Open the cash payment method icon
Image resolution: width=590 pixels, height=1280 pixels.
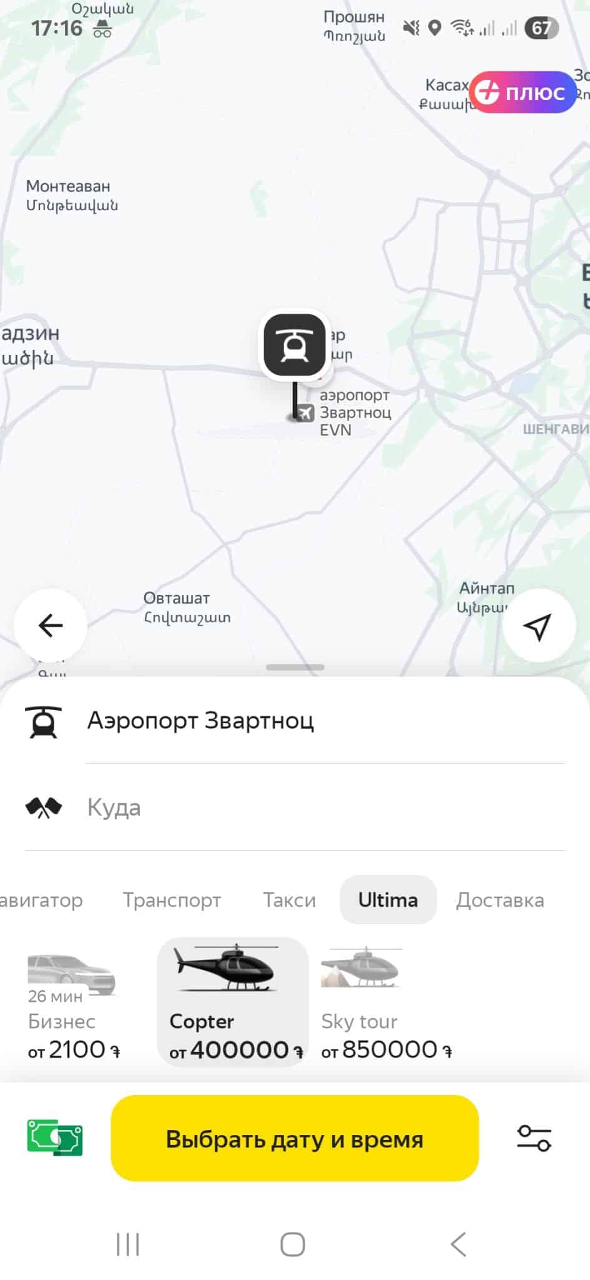pos(55,1137)
